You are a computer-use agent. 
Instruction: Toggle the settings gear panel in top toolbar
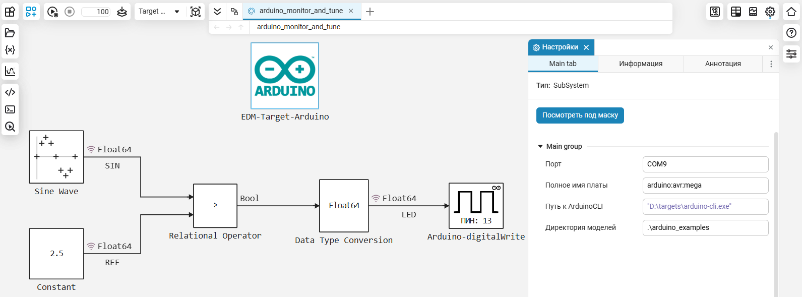(x=770, y=12)
